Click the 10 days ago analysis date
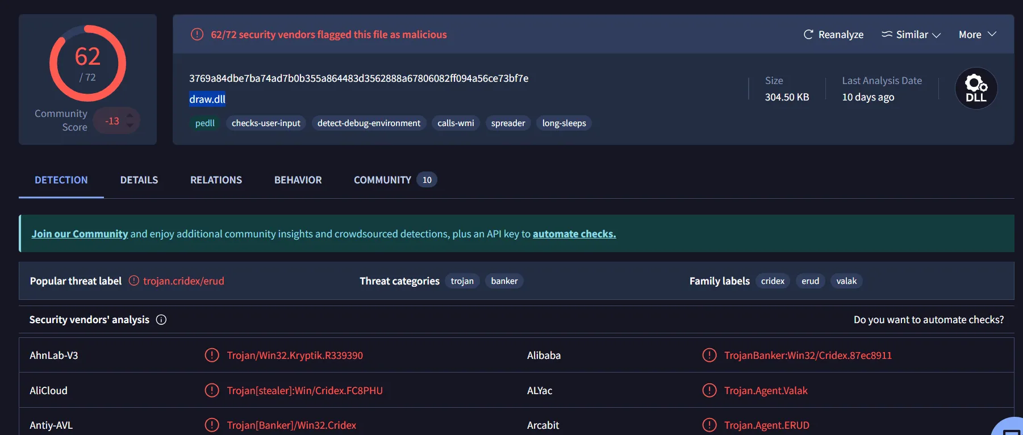 coord(868,97)
